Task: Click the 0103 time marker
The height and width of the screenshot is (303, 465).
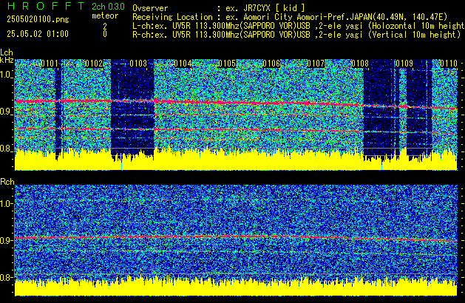Action: coord(138,64)
